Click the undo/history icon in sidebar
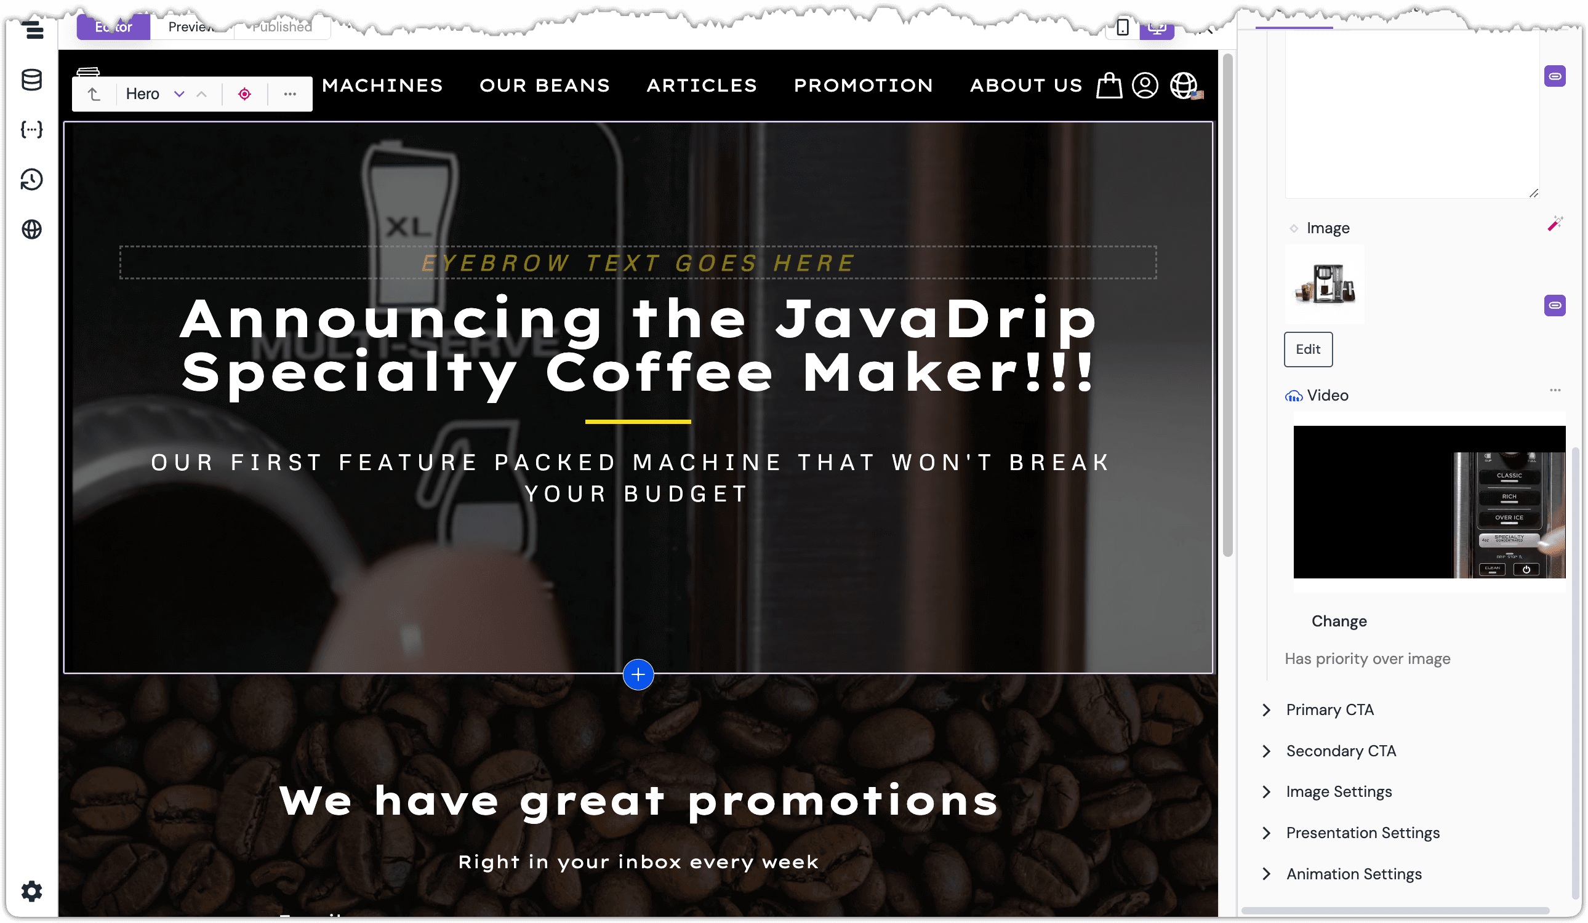Viewport: 1588px width, 923px height. click(31, 180)
